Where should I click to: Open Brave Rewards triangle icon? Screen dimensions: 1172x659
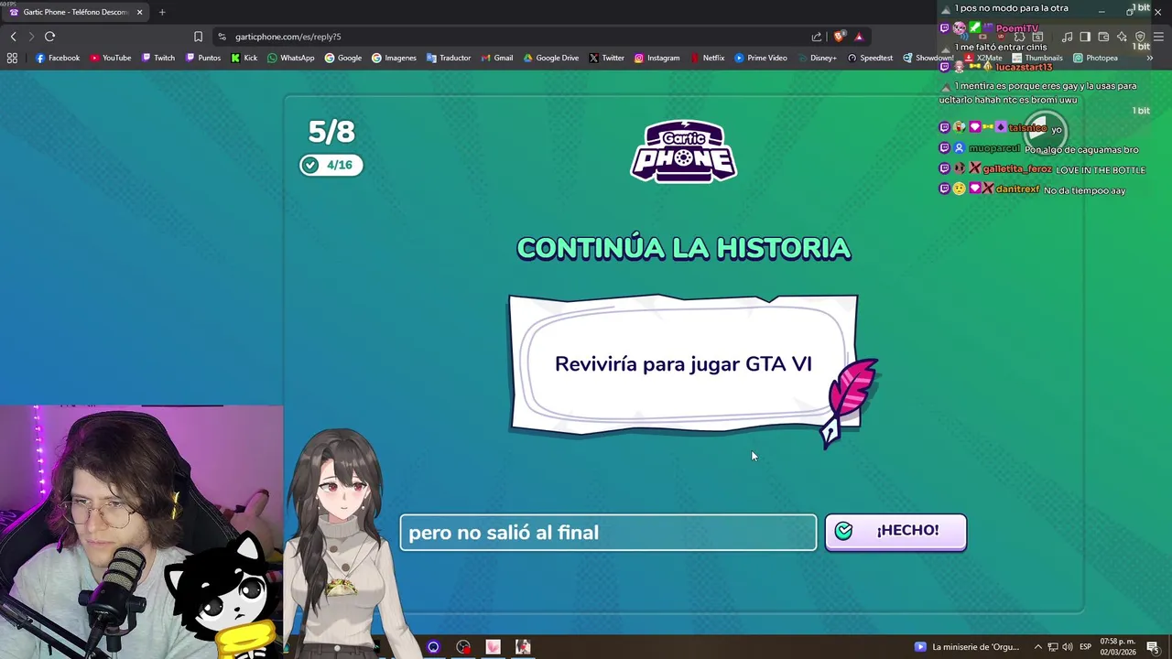point(859,37)
